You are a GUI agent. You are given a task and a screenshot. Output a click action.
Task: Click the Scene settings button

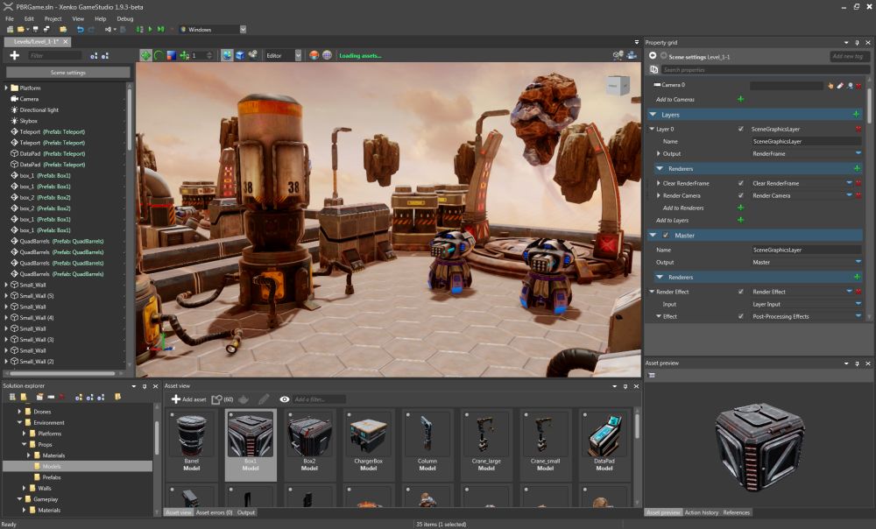pos(68,73)
